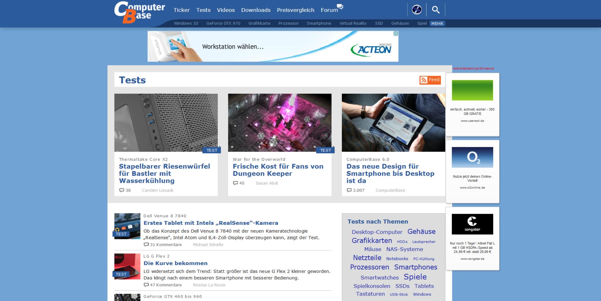Click the RSS Feed button
The height and width of the screenshot is (301, 601).
pos(430,80)
